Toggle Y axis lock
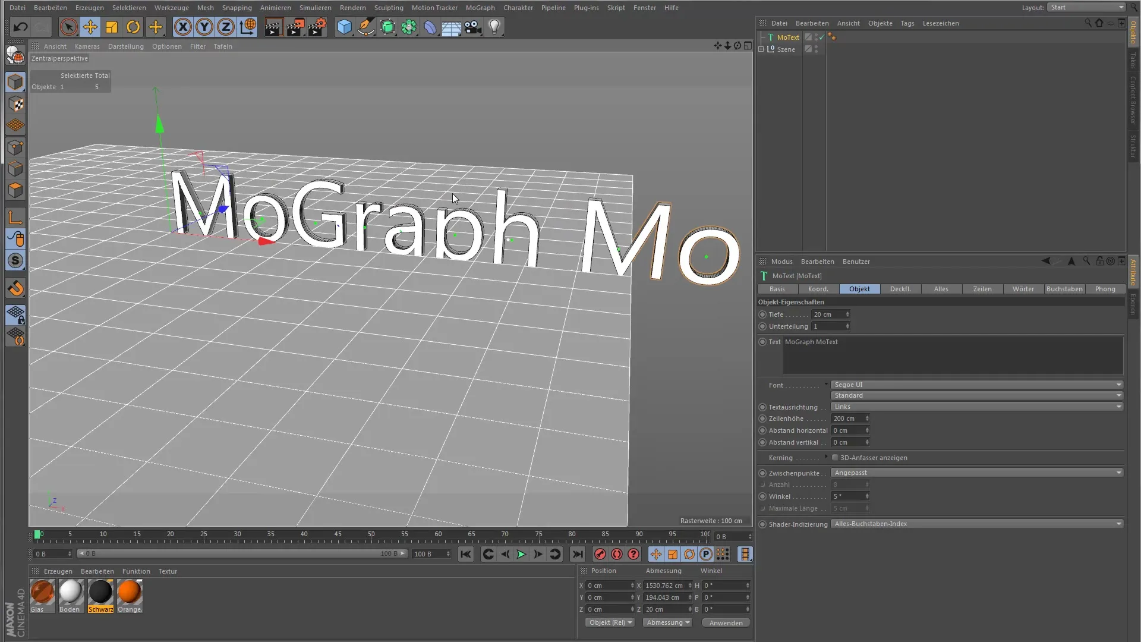This screenshot has width=1141, height=642. [x=204, y=27]
